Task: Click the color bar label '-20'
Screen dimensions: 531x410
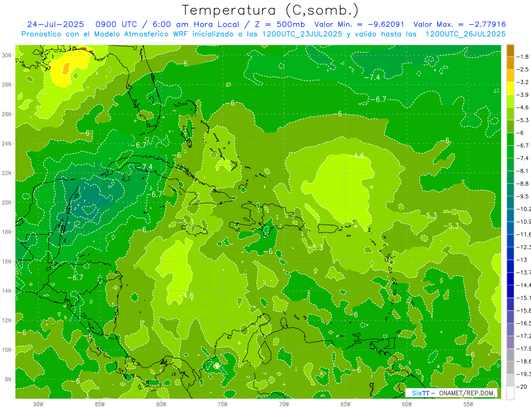Action: tap(521, 386)
